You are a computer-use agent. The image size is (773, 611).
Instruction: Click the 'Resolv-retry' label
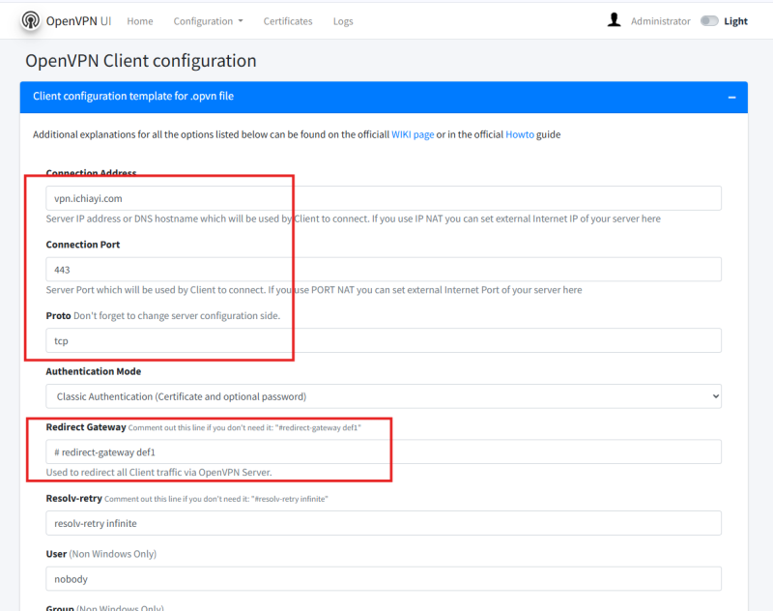point(74,498)
